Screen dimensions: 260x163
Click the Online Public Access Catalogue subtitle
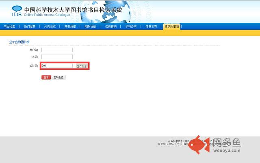click(x=47, y=15)
